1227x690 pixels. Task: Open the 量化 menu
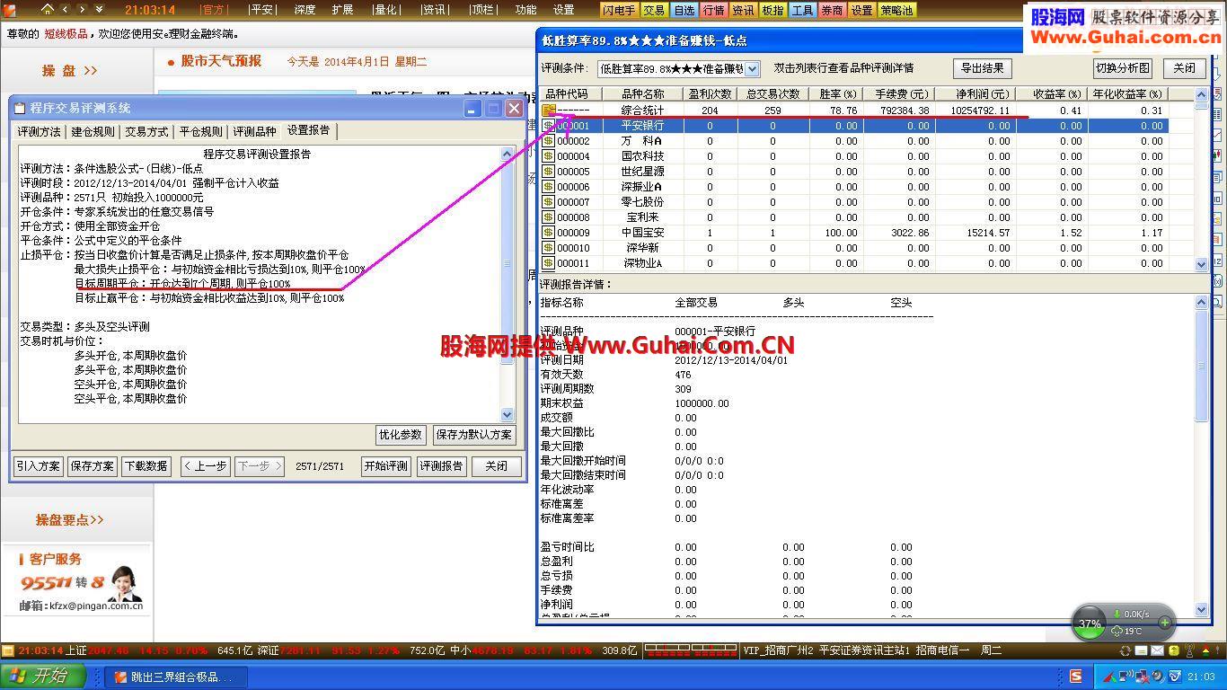385,10
